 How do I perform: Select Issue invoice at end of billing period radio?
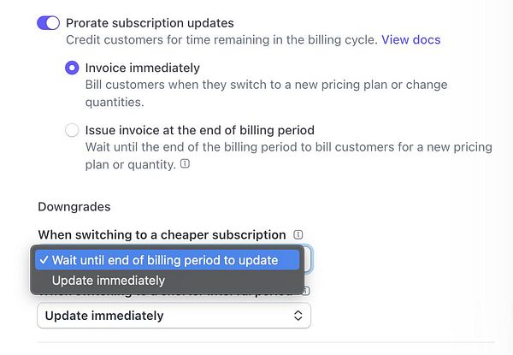coord(73,131)
